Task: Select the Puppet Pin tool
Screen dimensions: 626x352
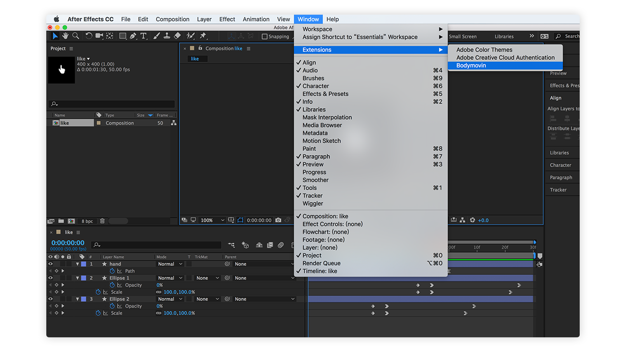Action: point(203,36)
